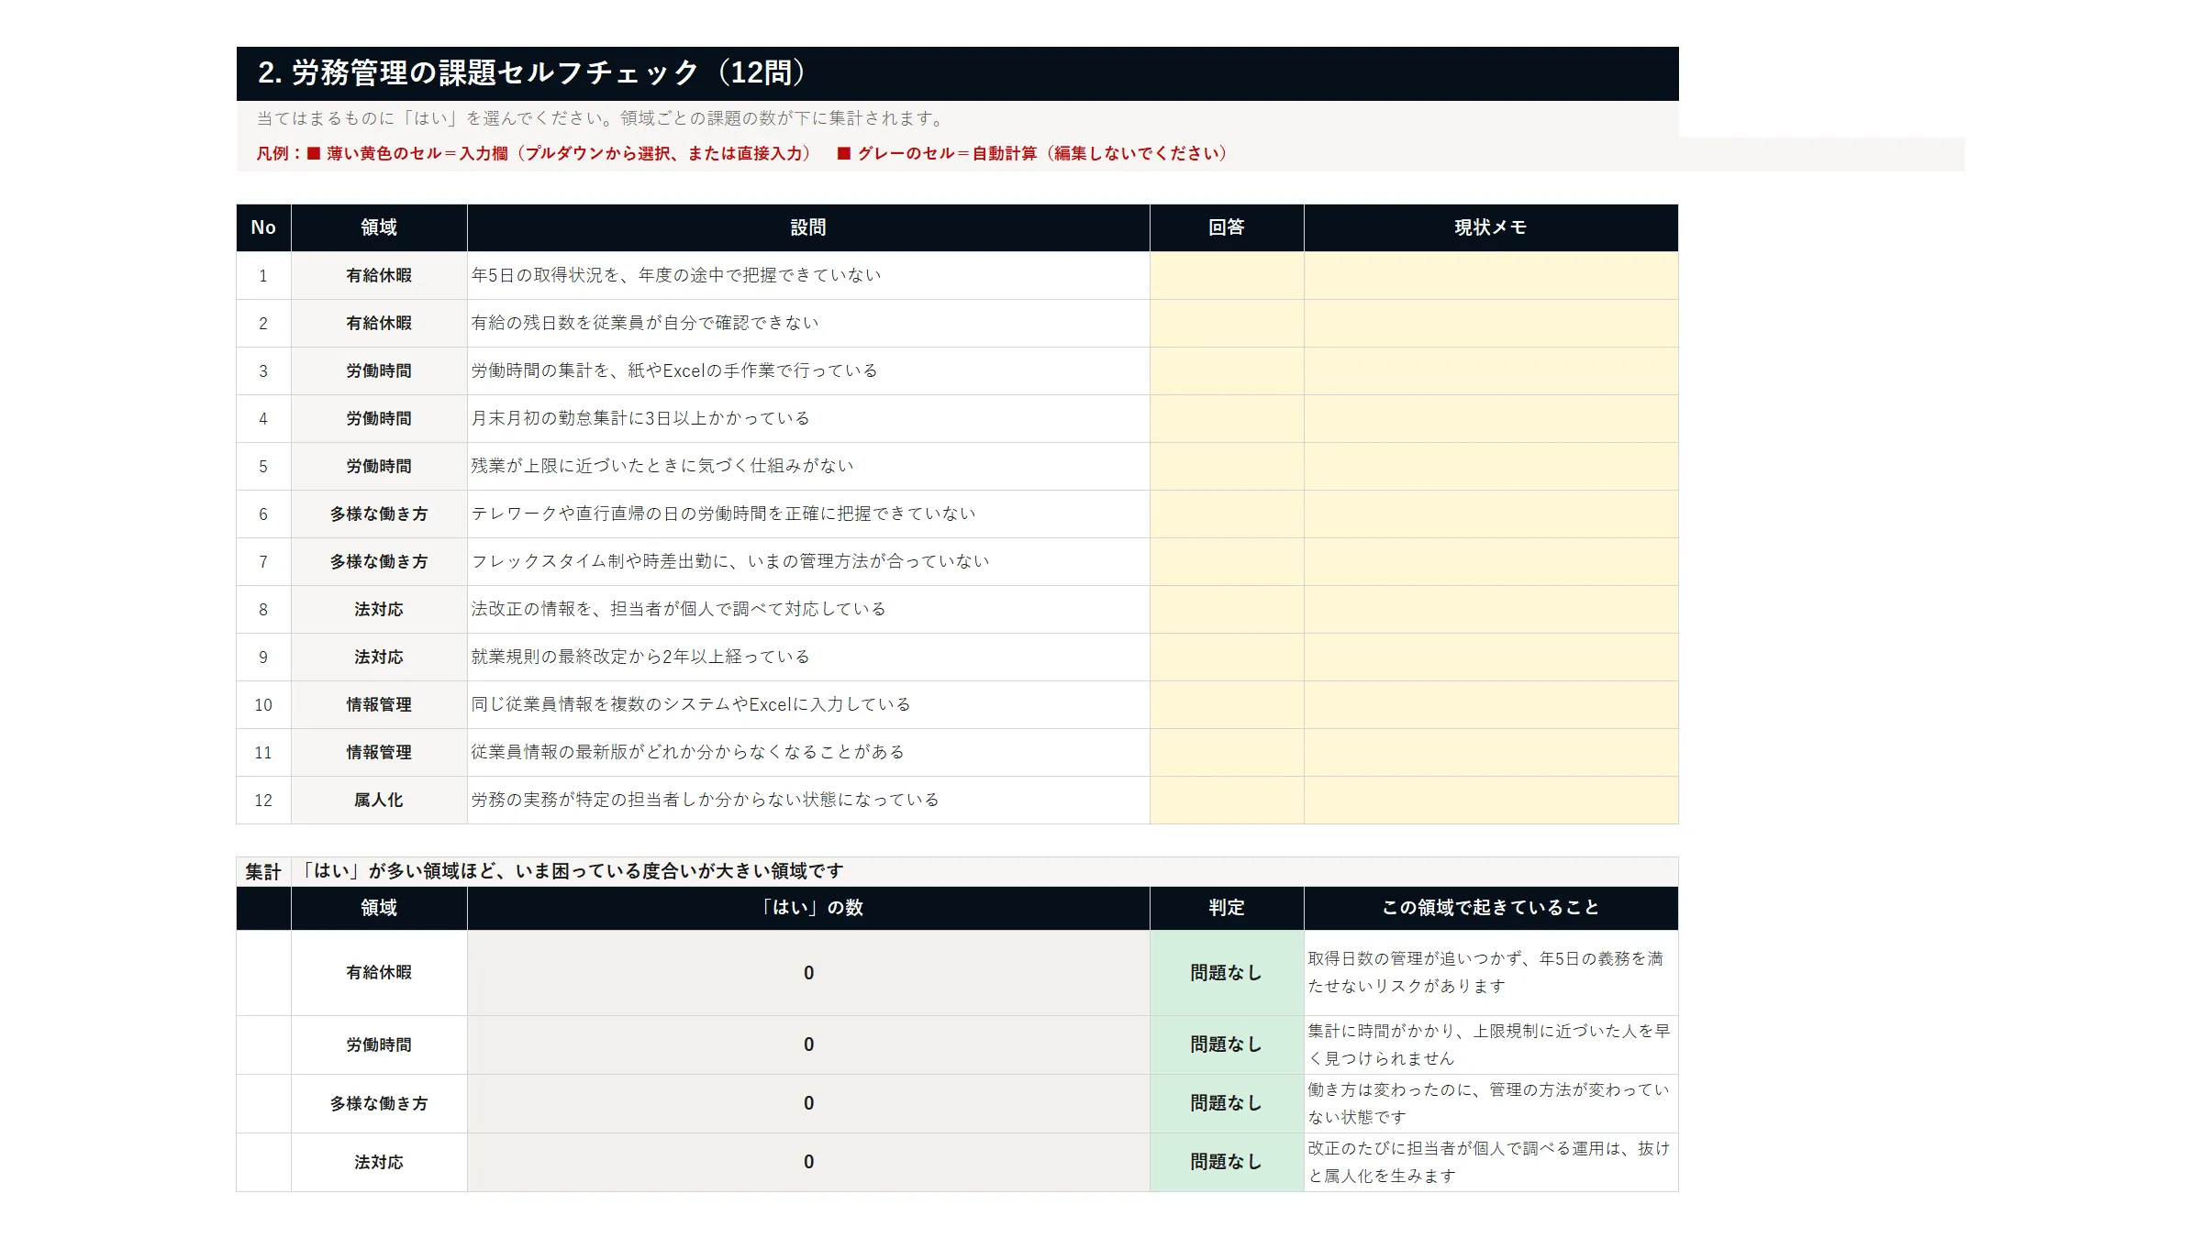Select the text 残業が上限に近づいたときに気づく仕組みがない
Viewport: 2202px width, 1238px height.
coord(662,466)
